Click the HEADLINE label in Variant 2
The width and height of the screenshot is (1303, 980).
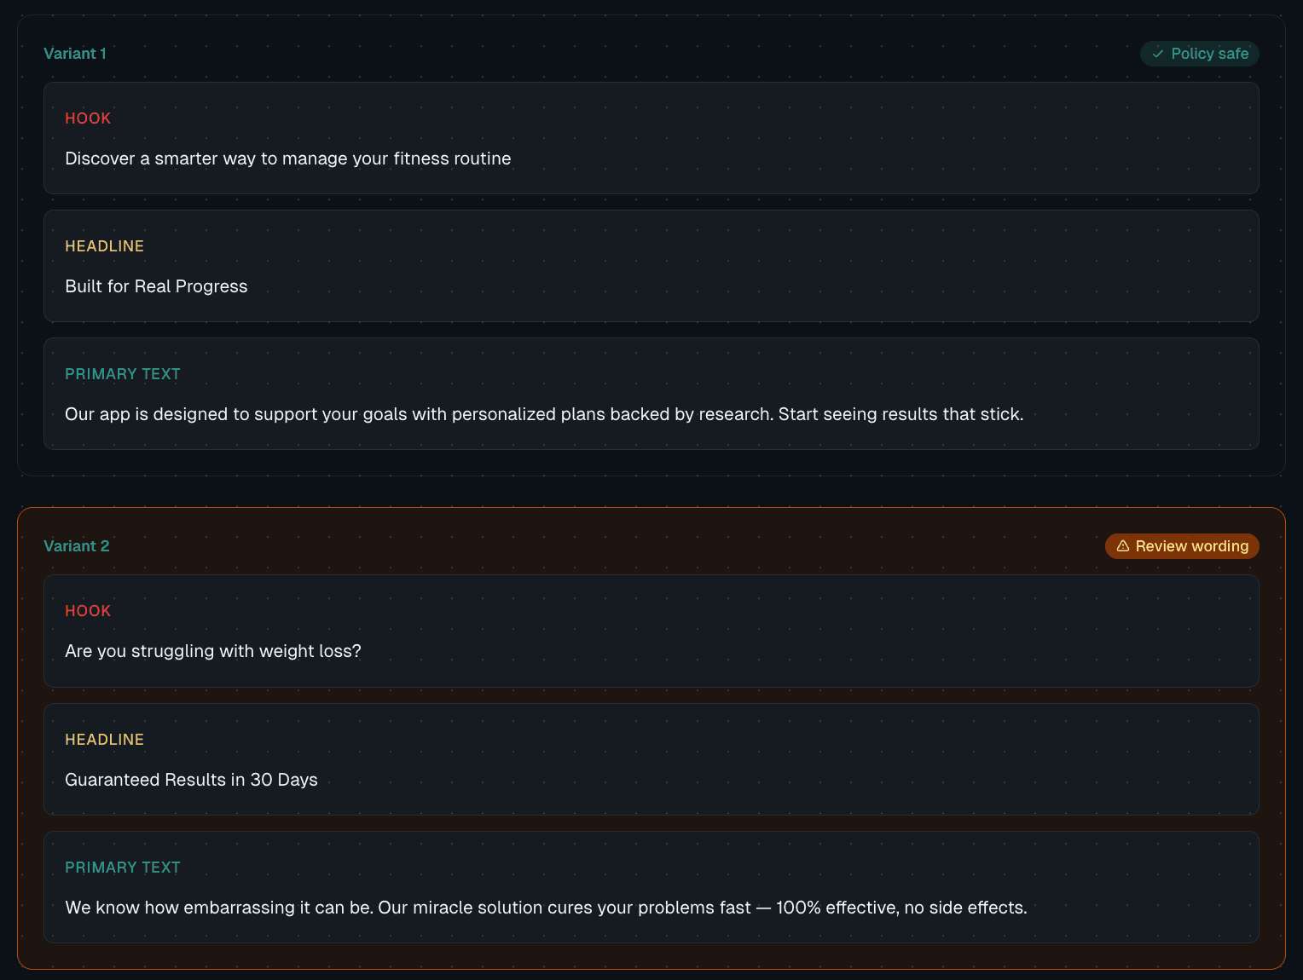coord(104,740)
